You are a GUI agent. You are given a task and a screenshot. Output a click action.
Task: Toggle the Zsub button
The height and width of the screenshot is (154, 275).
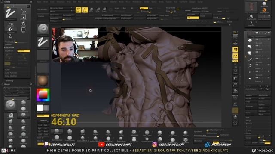[150, 8]
